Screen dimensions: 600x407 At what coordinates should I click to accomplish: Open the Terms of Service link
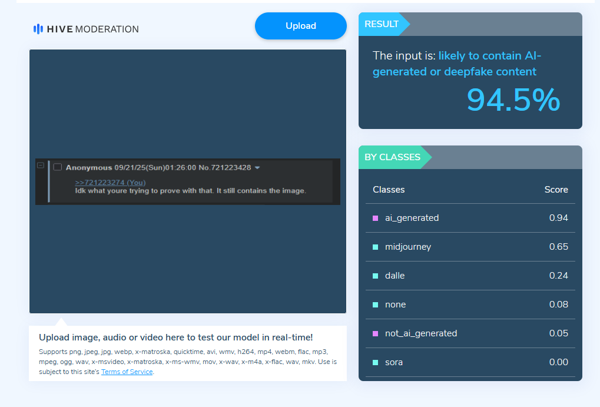[127, 372]
